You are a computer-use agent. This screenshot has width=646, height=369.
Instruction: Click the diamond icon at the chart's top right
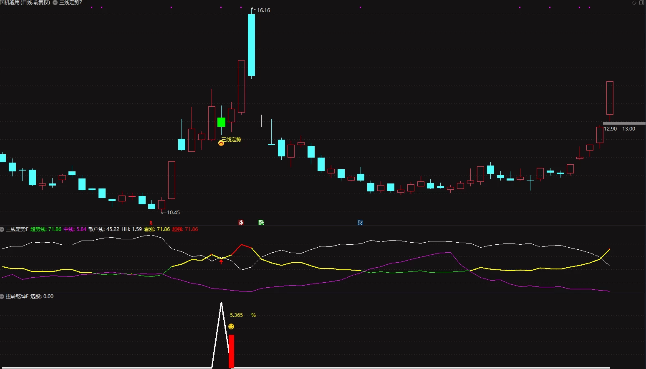tap(634, 3)
